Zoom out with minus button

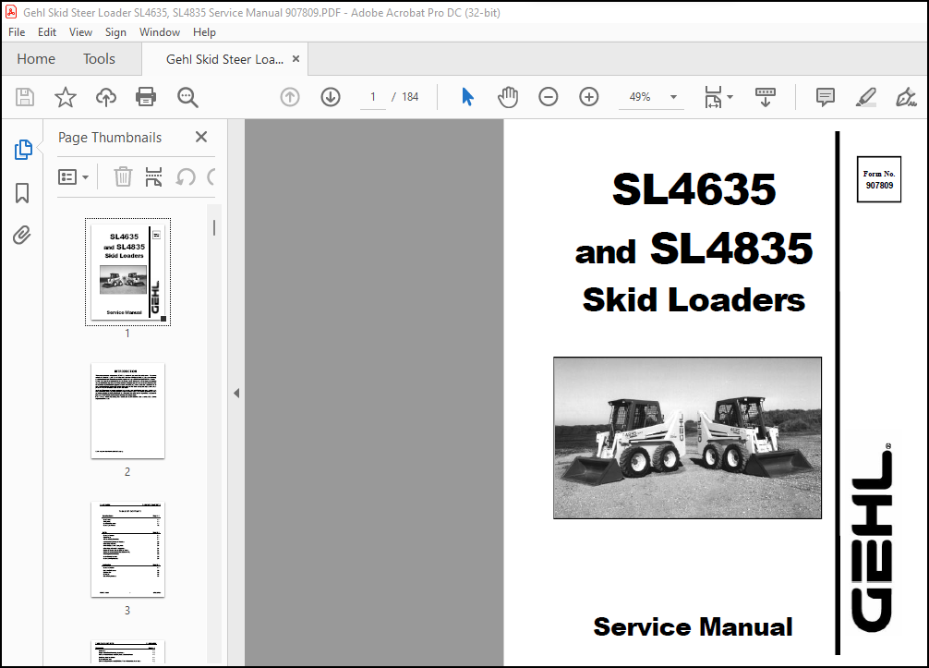click(x=548, y=97)
